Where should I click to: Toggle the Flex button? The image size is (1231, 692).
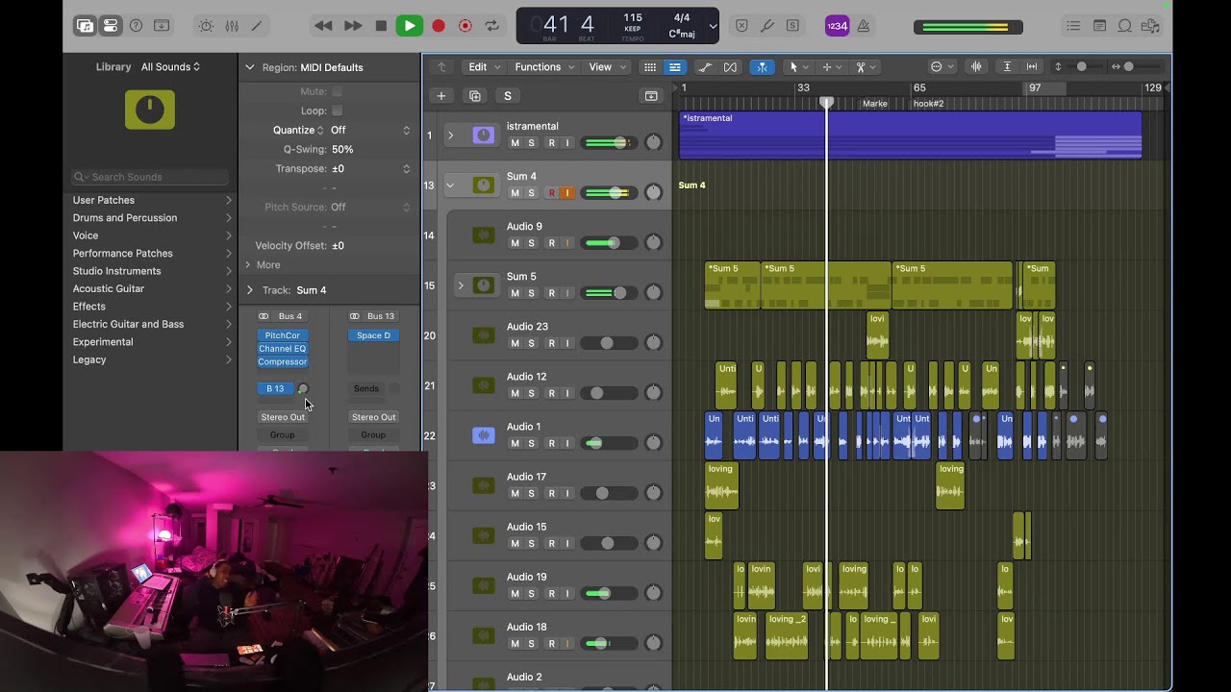click(730, 67)
